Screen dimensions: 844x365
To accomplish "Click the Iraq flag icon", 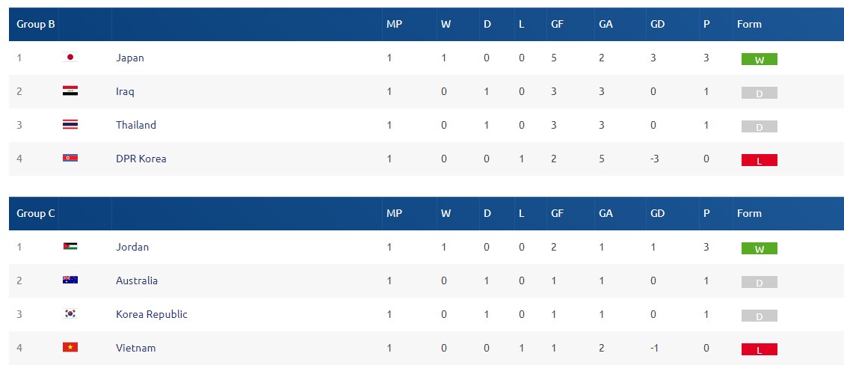I will tap(70, 91).
